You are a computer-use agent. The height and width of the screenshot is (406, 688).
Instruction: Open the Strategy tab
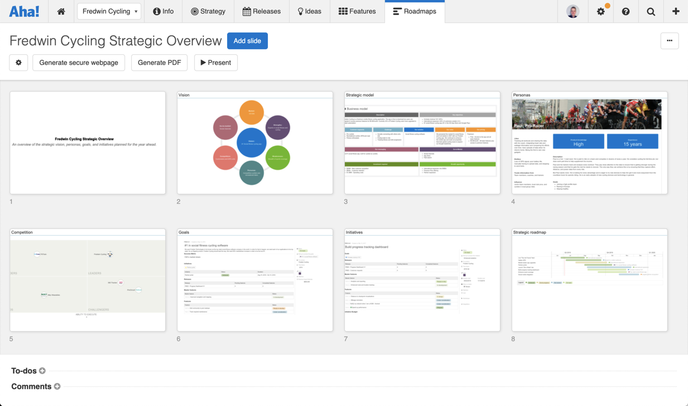click(x=208, y=11)
